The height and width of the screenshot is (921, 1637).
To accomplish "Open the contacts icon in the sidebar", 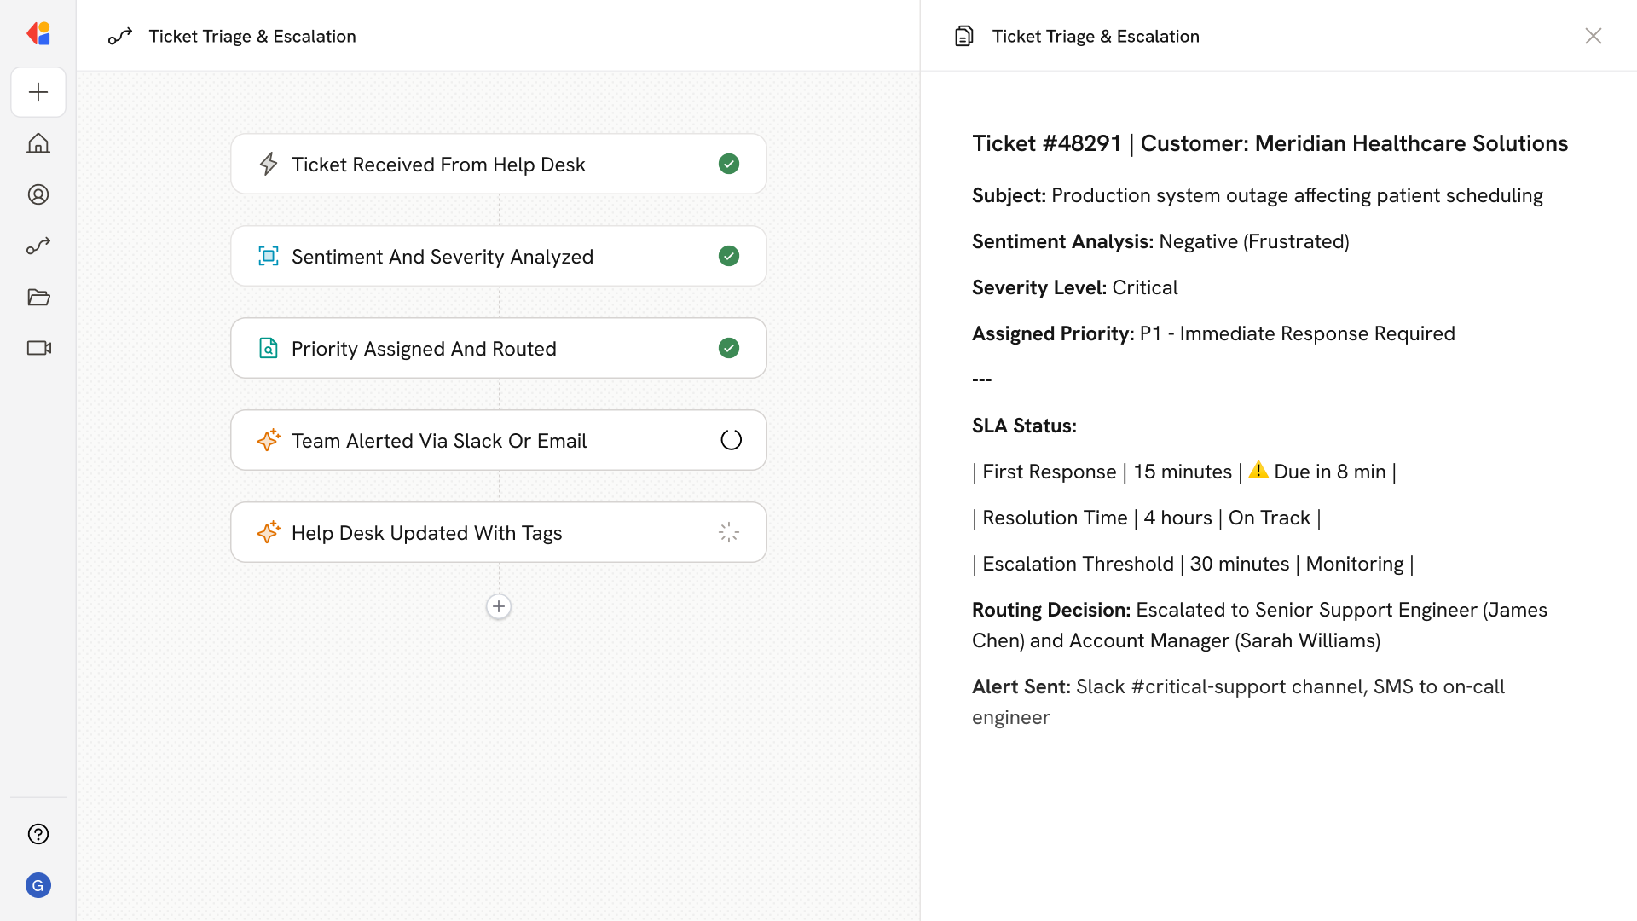I will 38,194.
